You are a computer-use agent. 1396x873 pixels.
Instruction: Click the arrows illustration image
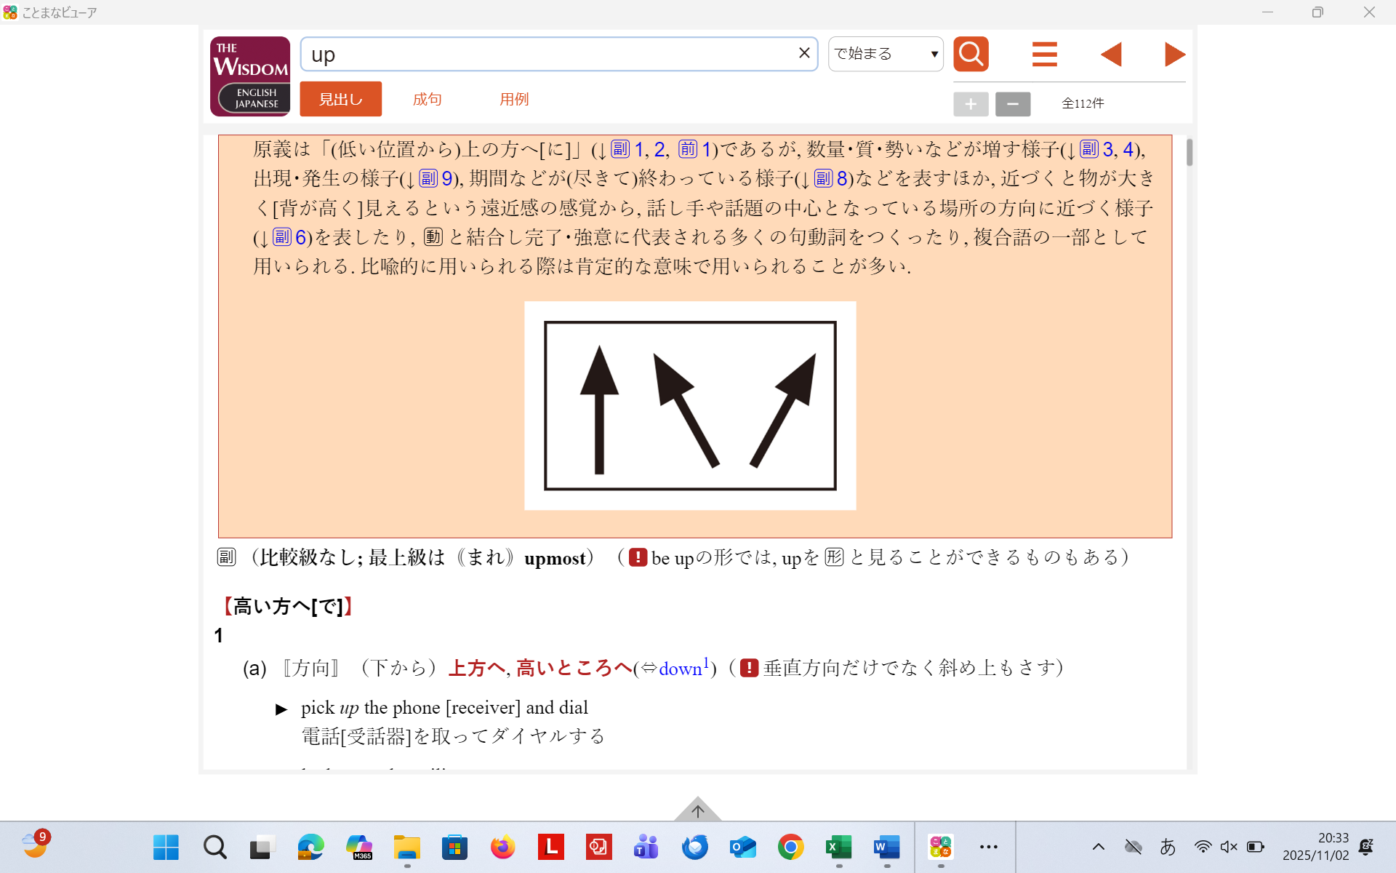pos(690,405)
